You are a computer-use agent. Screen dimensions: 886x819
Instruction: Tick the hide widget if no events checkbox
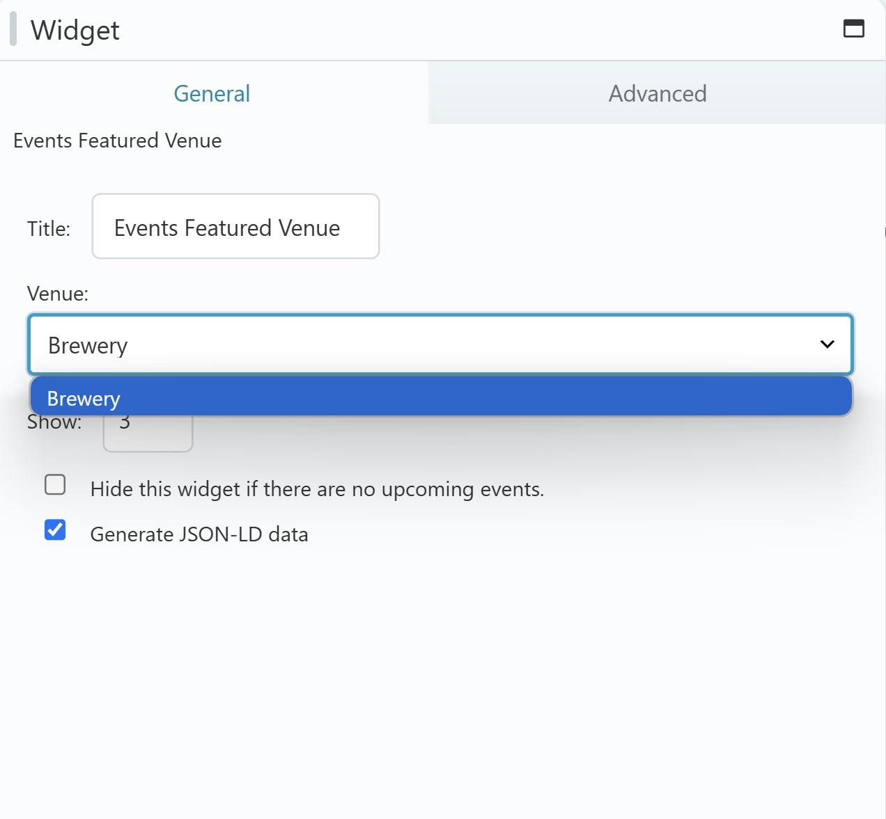tap(55, 485)
